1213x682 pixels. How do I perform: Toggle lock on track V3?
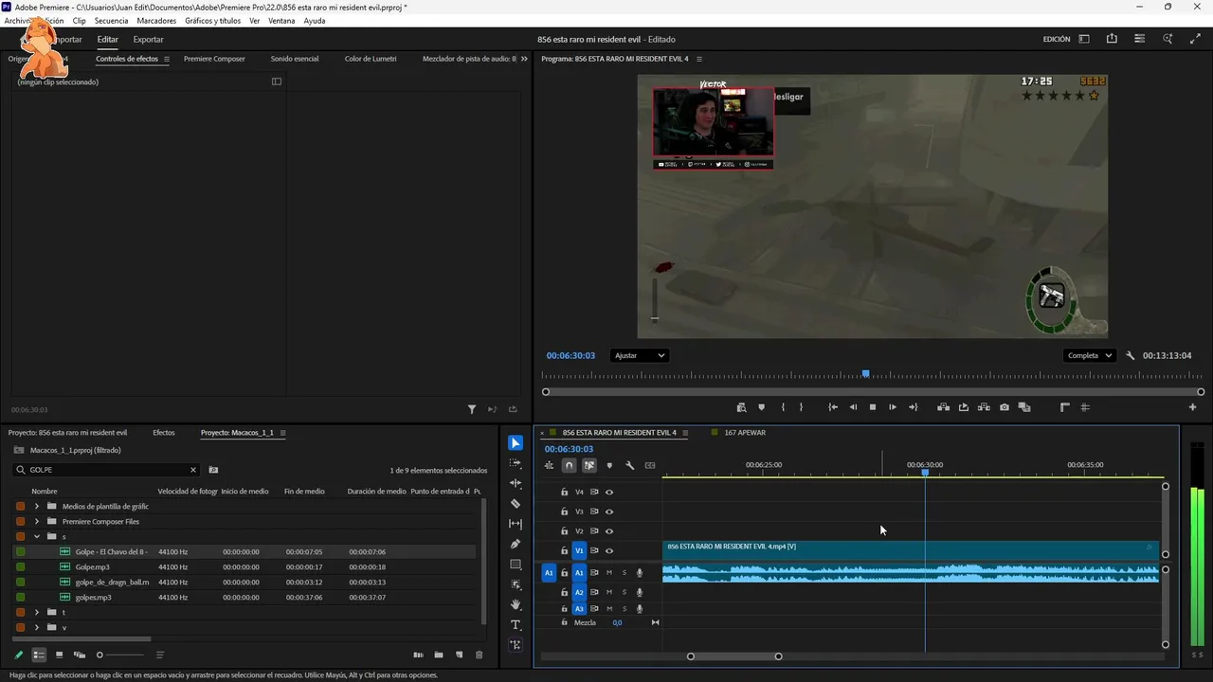tap(564, 511)
